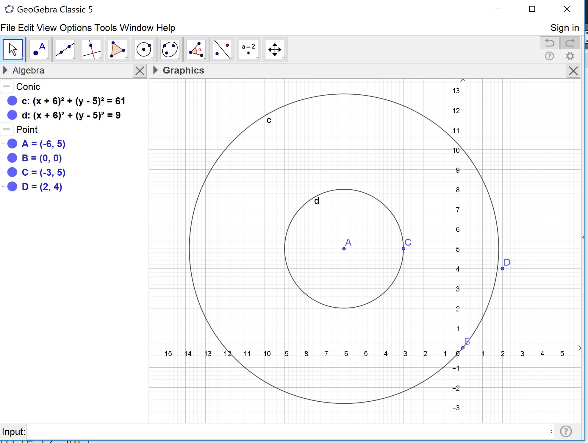Choose the Ellipse conic tool
Screen dimensions: 588x443
click(x=170, y=49)
